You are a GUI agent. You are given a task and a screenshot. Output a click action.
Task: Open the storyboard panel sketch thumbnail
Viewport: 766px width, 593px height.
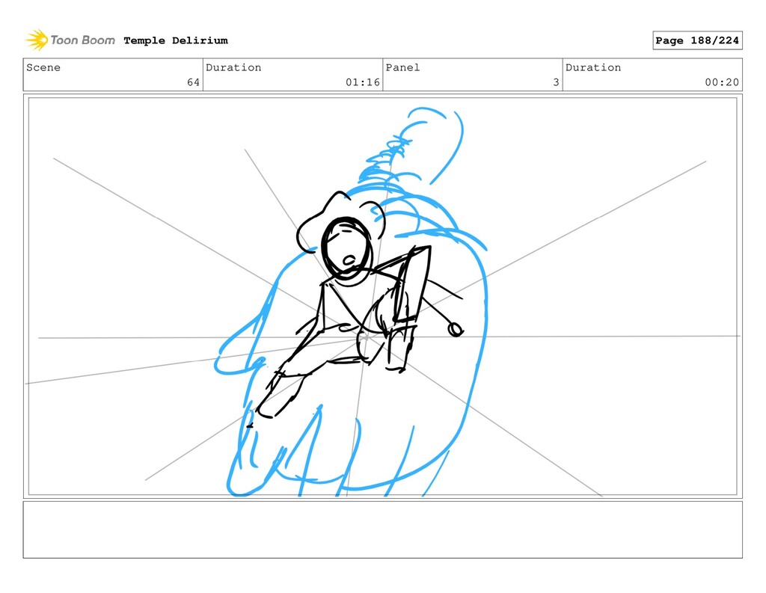[382, 296]
